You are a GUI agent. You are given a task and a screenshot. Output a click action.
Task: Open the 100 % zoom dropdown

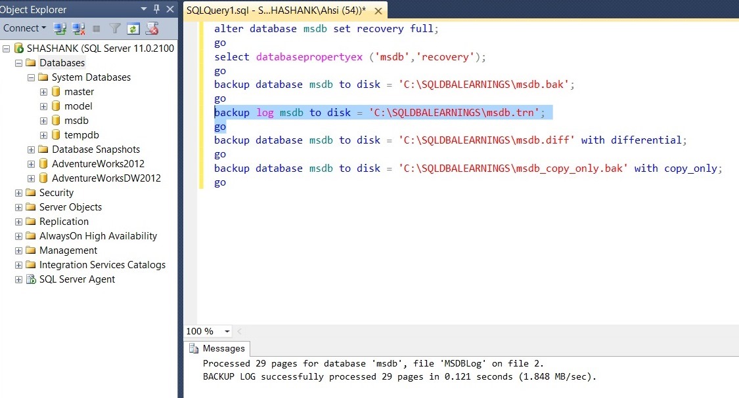point(227,331)
